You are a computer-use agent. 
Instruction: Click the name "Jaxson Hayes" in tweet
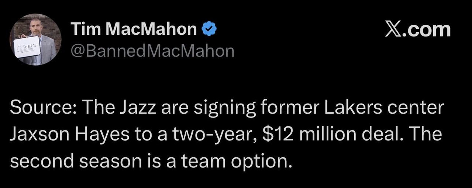[69, 135]
